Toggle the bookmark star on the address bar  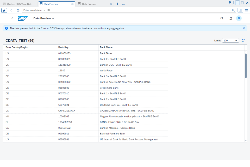(4, 10)
